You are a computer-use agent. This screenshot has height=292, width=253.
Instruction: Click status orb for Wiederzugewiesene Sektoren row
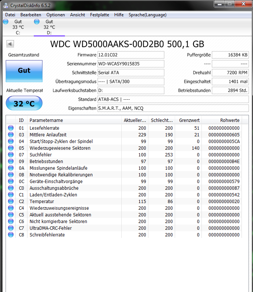coord(11,148)
